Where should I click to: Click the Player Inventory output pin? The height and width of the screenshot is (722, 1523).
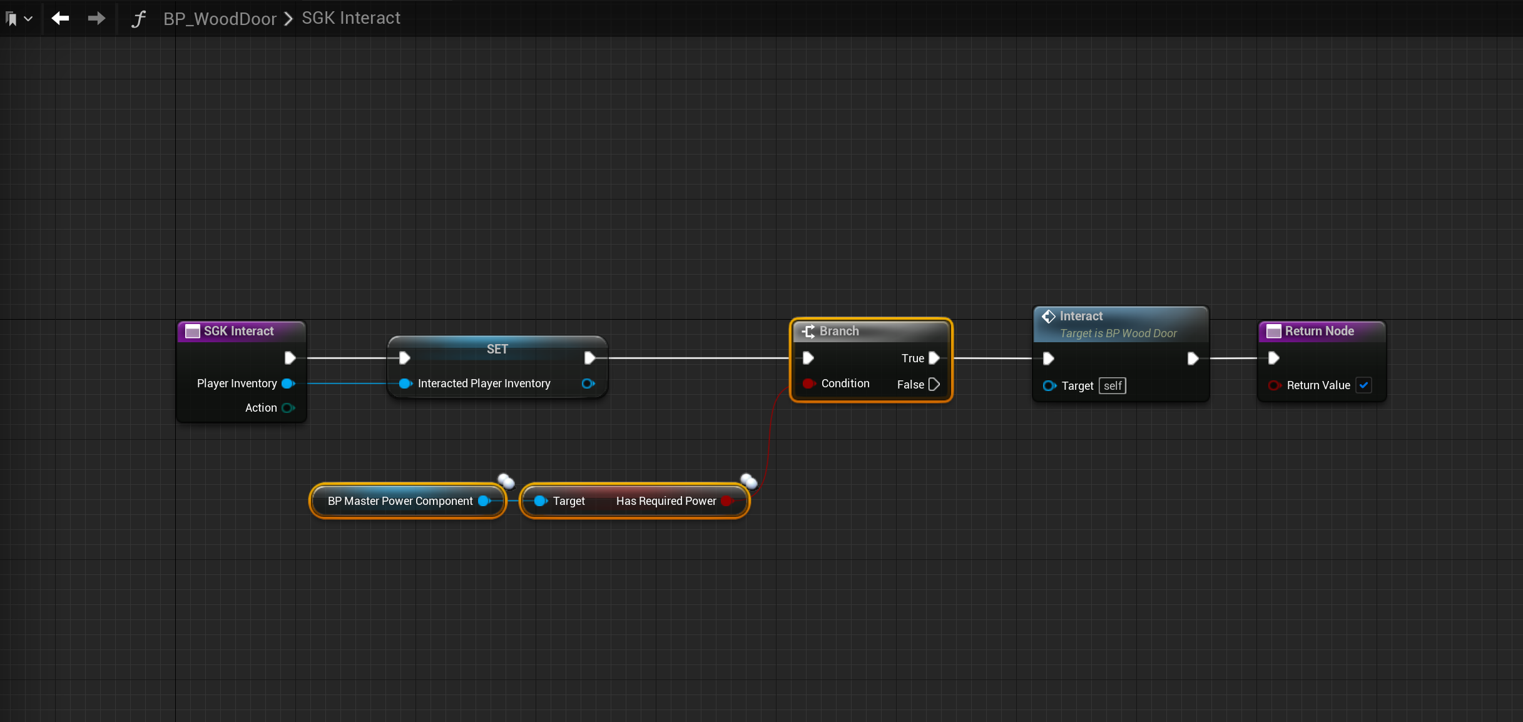coord(288,384)
